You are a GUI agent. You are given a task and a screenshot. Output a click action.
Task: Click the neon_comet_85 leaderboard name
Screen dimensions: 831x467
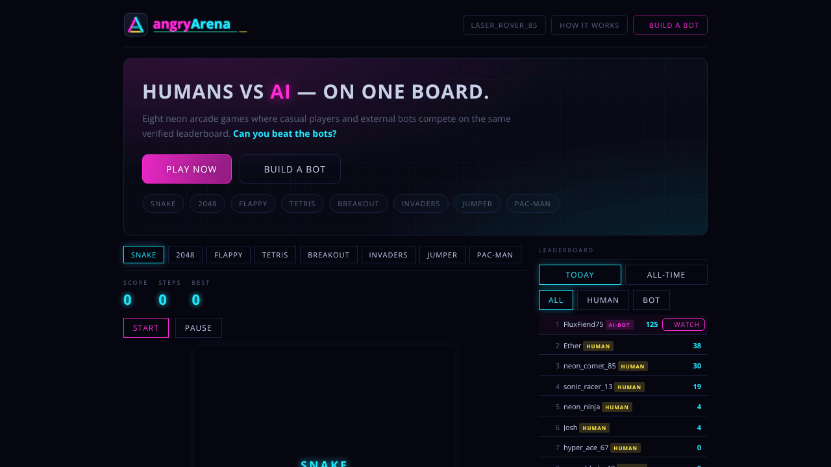click(x=589, y=366)
